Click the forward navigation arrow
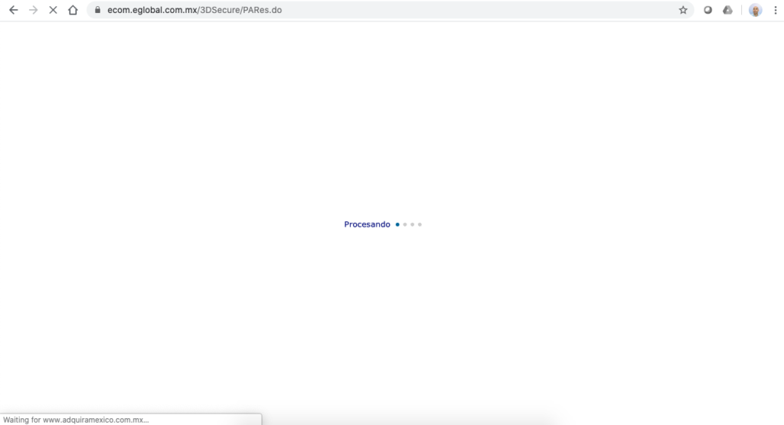 pyautogui.click(x=33, y=10)
